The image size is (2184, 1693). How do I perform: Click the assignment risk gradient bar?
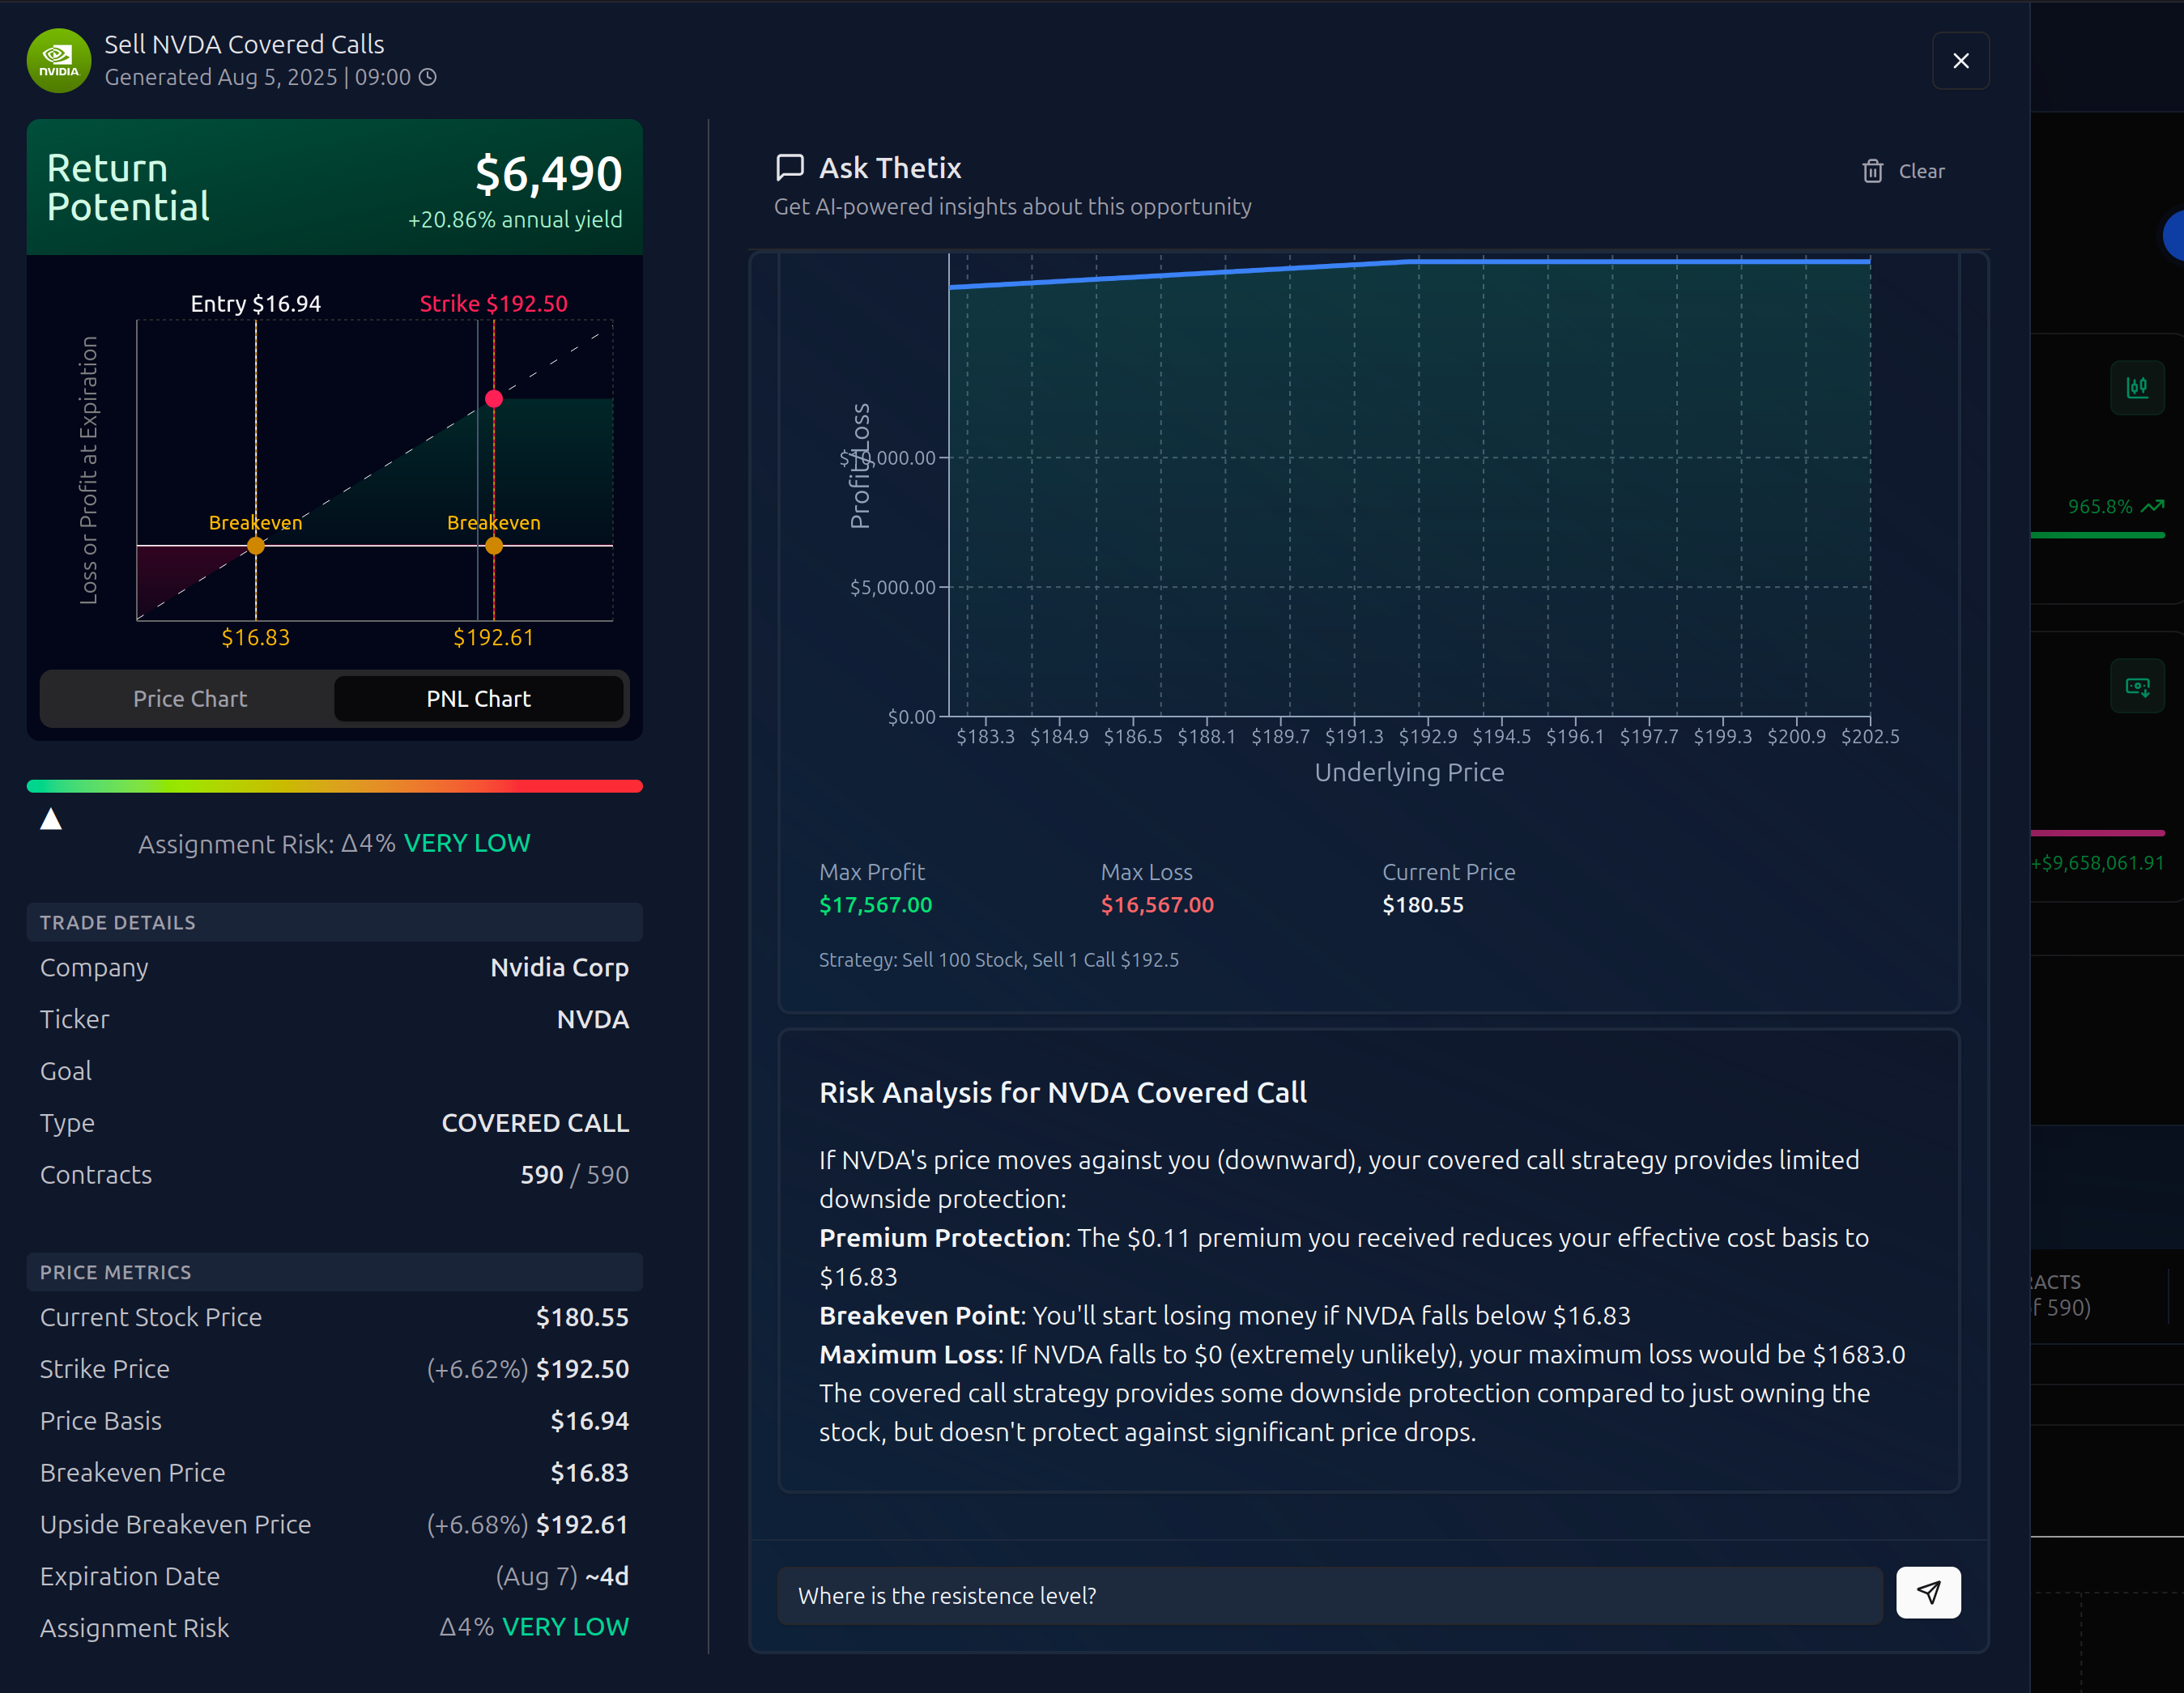coord(334,787)
